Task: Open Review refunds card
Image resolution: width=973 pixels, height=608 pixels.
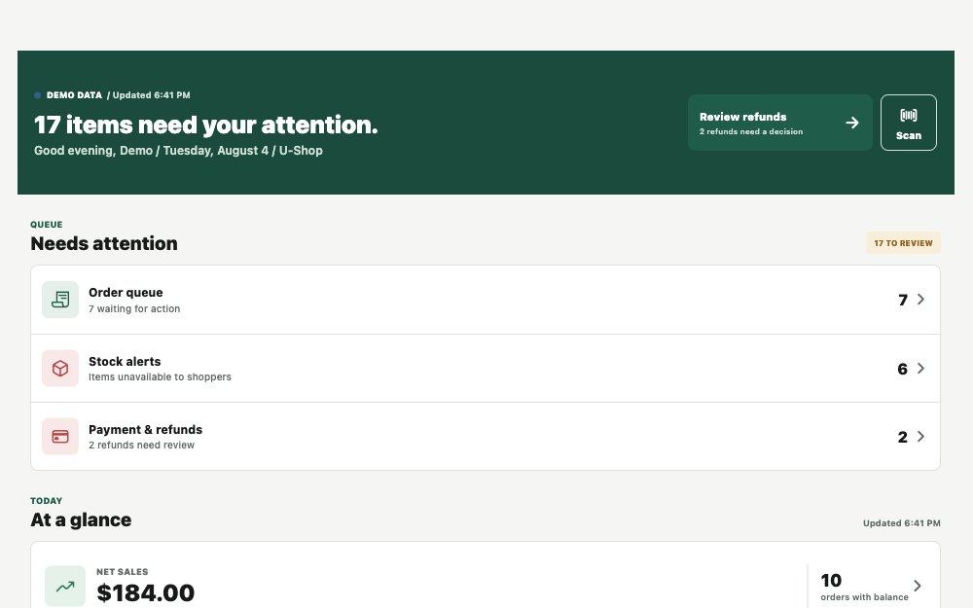Action: coord(779,123)
